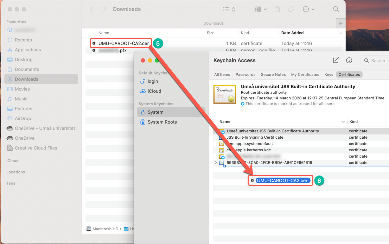Viewport: 389px width, 244px height.
Task: Open OneDrive - Umeå universitet folder
Action: [45, 128]
